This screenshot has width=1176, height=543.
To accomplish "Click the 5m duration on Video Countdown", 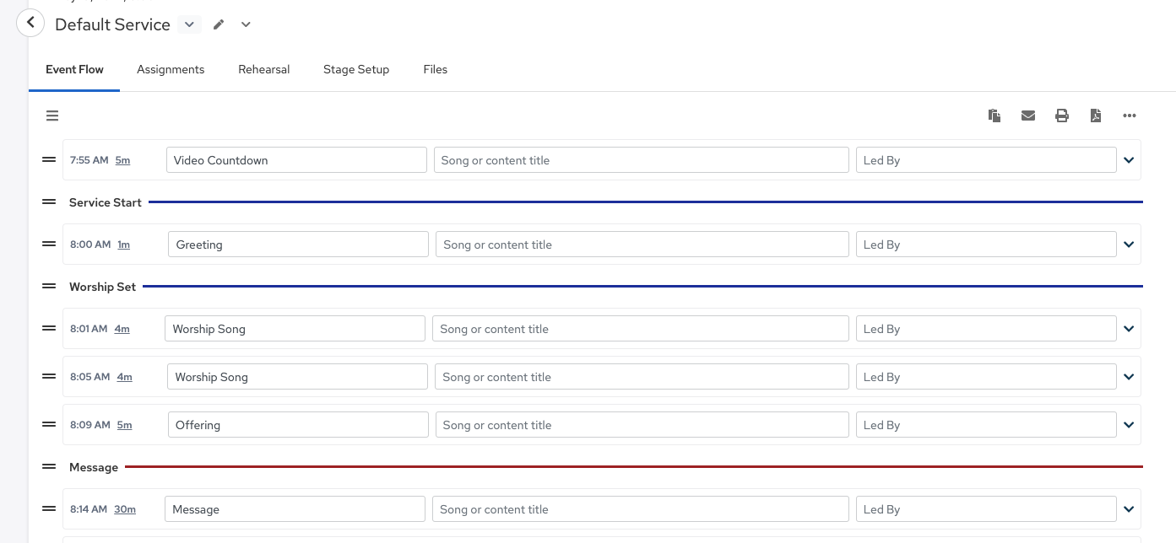I will tap(122, 160).
